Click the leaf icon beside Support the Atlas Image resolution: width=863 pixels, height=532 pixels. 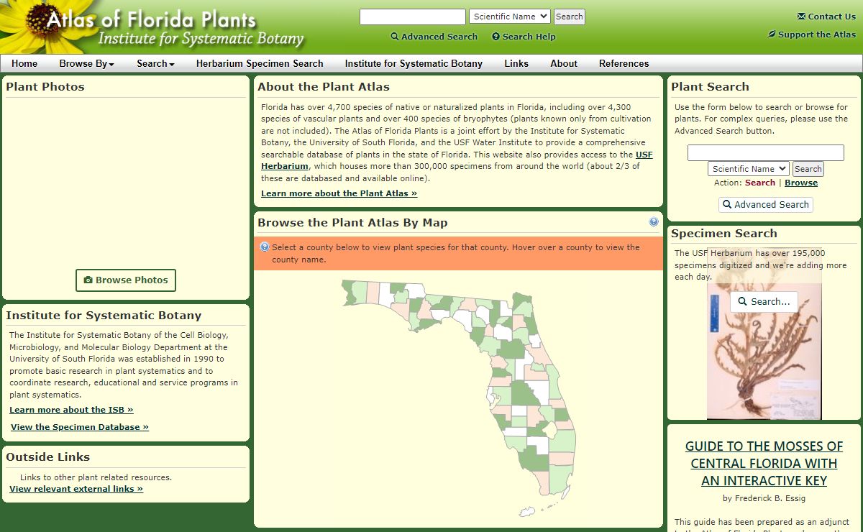772,35
